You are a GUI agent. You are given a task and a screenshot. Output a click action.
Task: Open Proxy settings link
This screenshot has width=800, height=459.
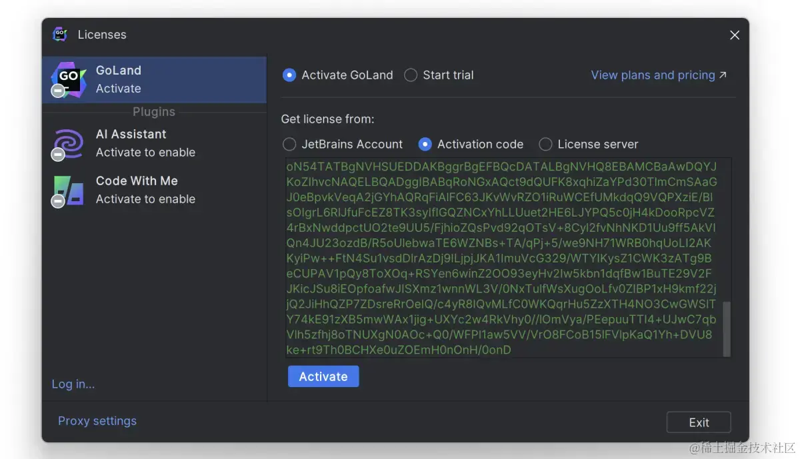[97, 421]
